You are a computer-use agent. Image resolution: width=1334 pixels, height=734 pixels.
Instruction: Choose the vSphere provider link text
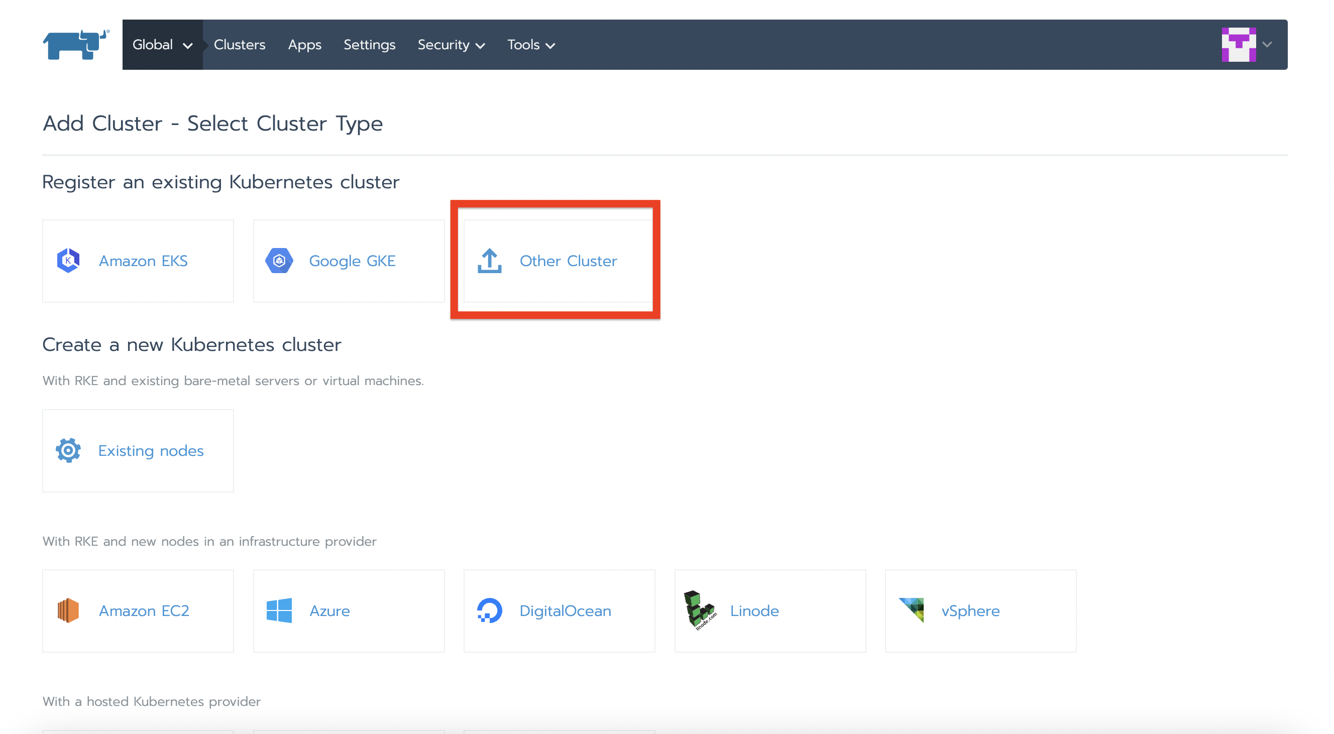(x=970, y=611)
